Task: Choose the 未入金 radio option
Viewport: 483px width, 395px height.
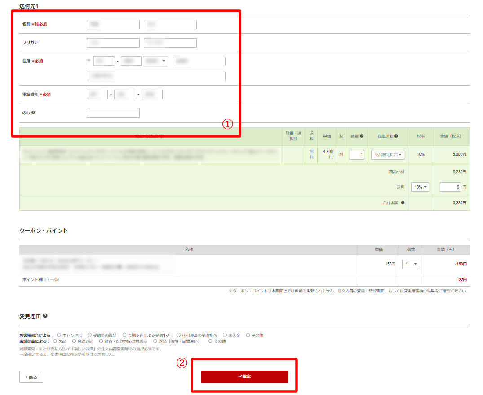Action: [225, 335]
